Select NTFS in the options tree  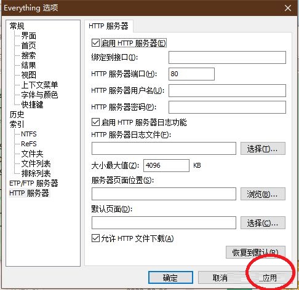(29, 134)
